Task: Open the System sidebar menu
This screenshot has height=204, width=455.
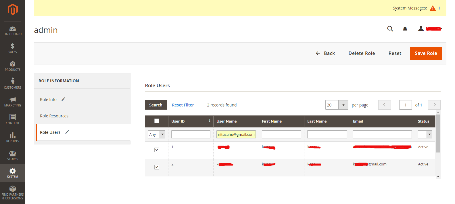Action: click(x=13, y=173)
